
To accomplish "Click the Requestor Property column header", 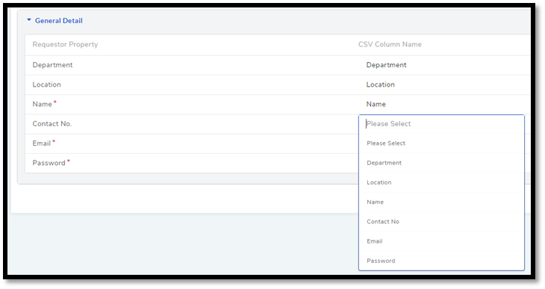I will 65,45.
